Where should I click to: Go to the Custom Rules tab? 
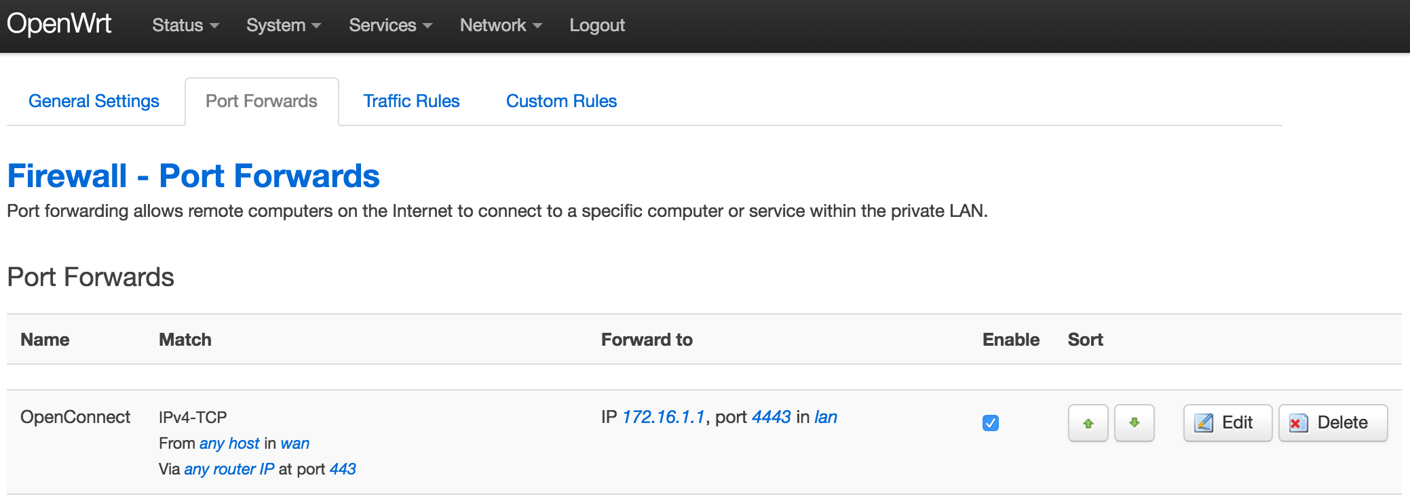[561, 101]
